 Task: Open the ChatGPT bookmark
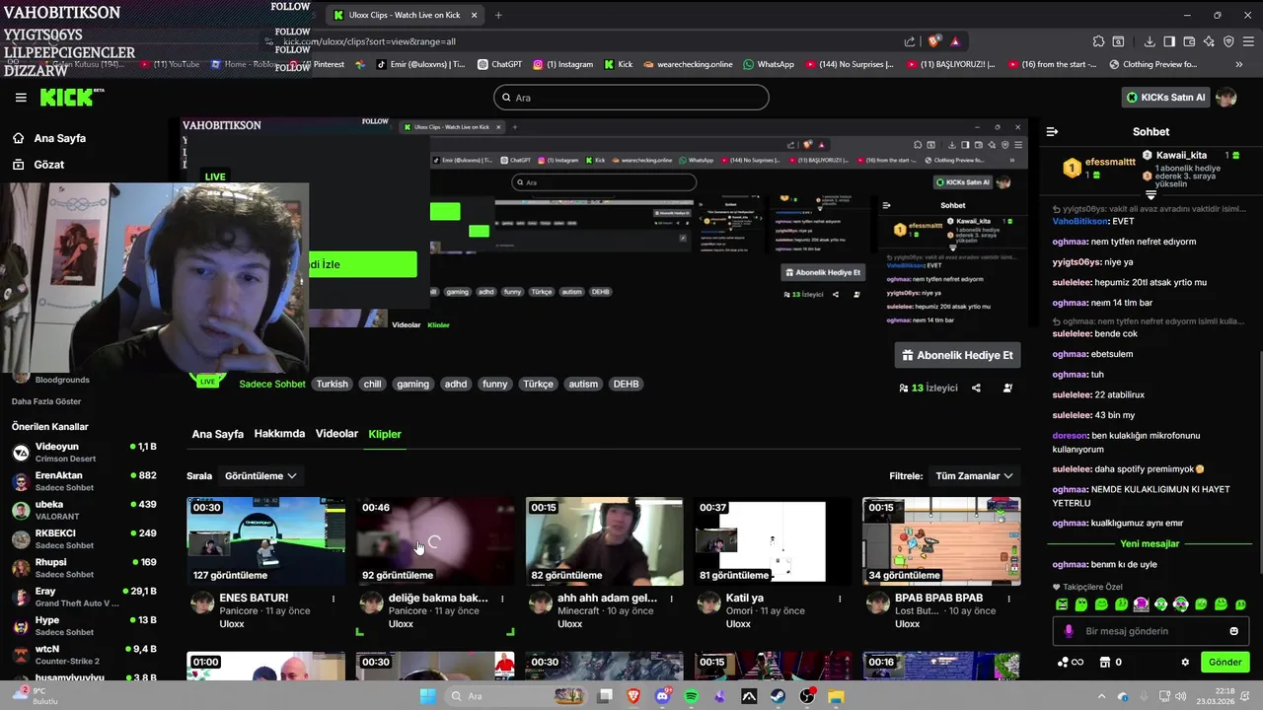pos(499,64)
